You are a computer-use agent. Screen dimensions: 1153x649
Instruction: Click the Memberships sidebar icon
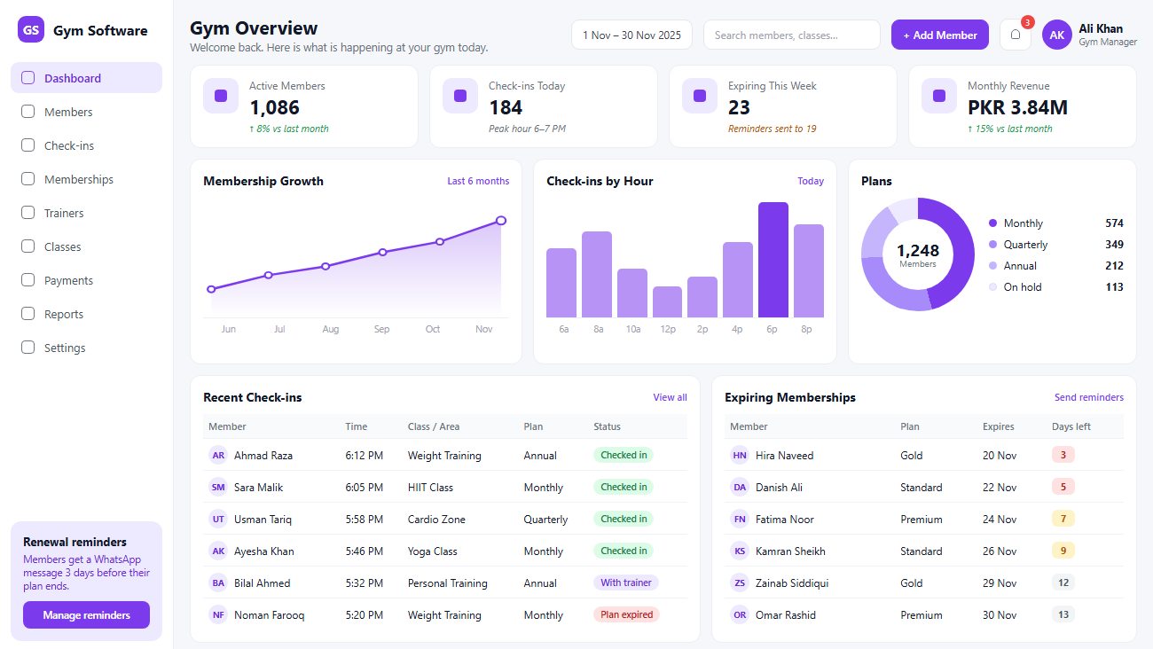pos(27,179)
